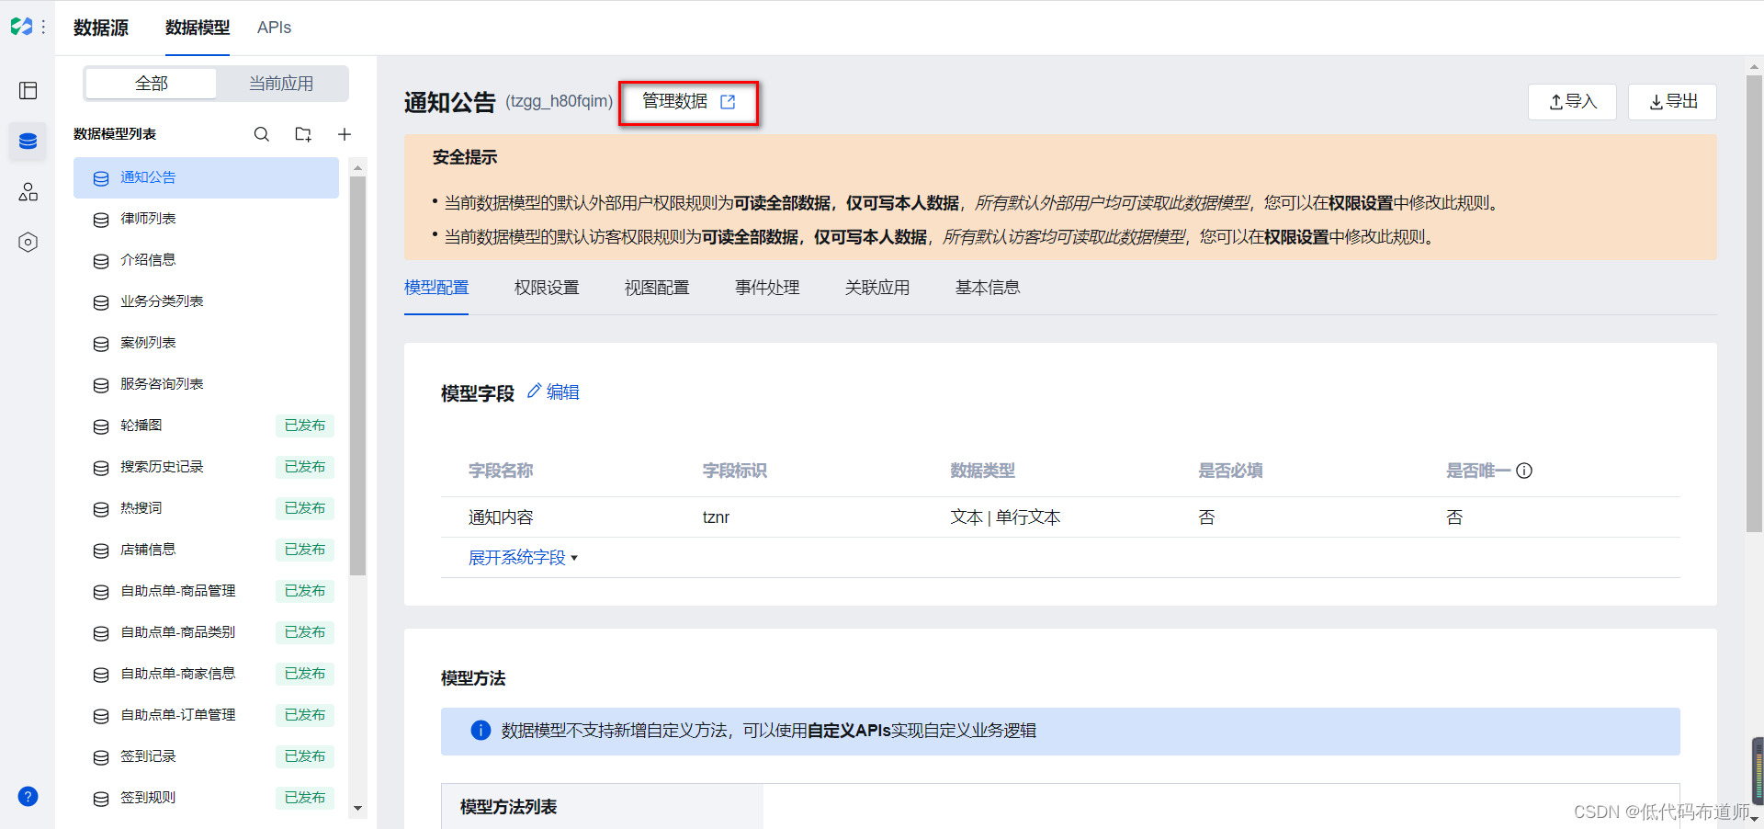The height and width of the screenshot is (829, 1764).
Task: Switch to 视图配置 tab
Action: click(x=657, y=288)
